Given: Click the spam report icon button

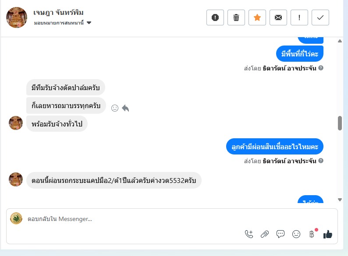Looking at the screenshot, I should 215,18.
